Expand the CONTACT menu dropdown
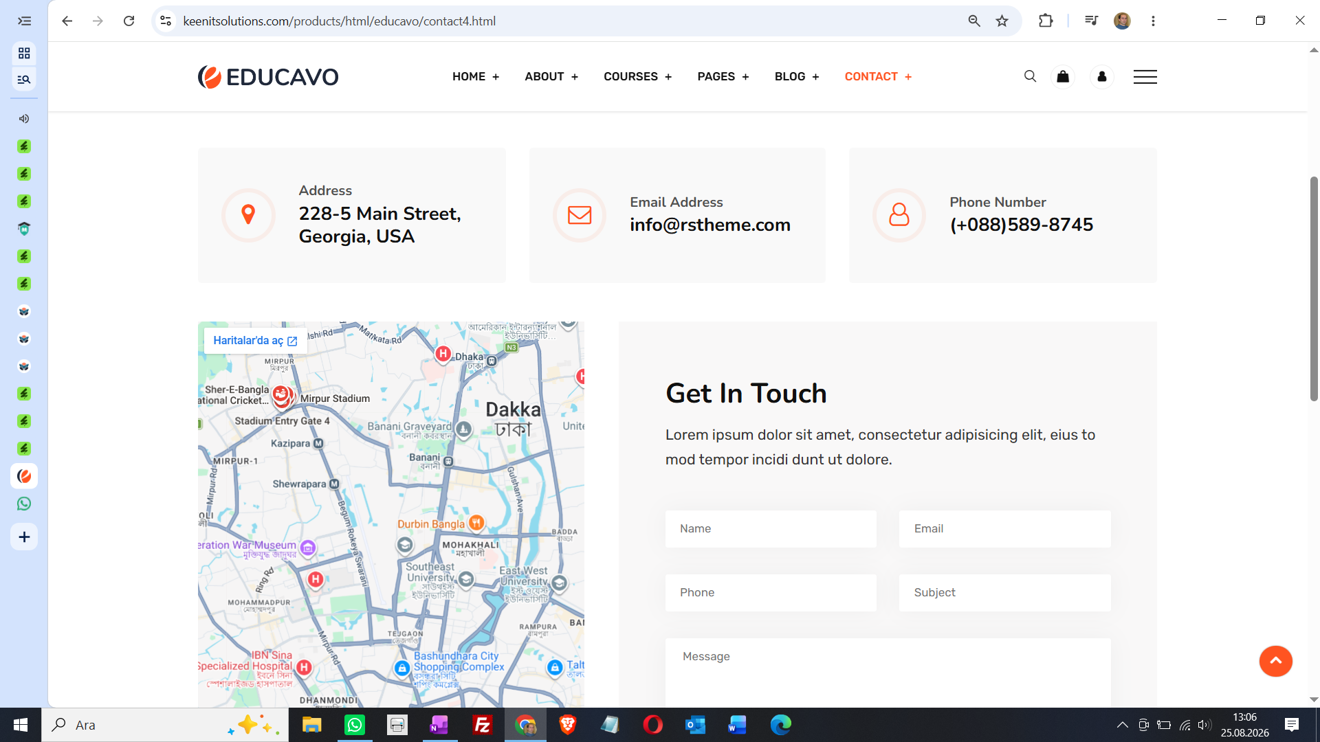Viewport: 1320px width, 742px height. tap(878, 76)
